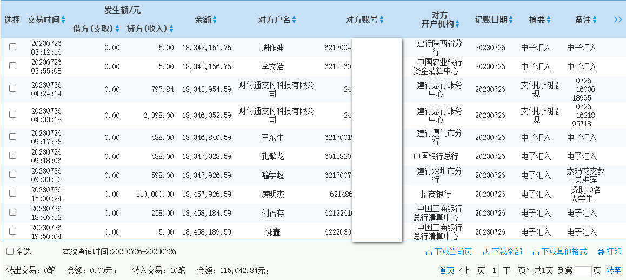626x280 pixels.
Task: Click printer icon beside 打印
Action: 601,252
